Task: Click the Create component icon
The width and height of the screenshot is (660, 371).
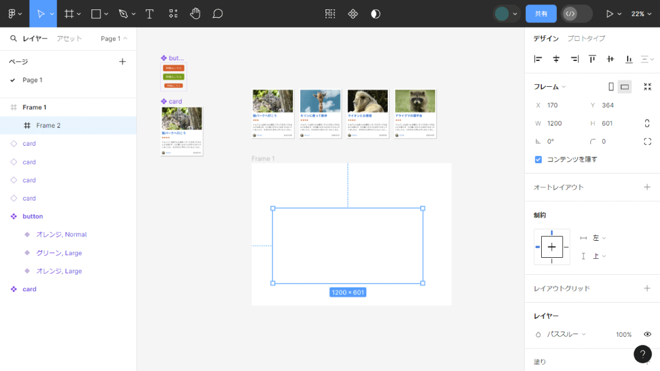Action: coord(353,14)
